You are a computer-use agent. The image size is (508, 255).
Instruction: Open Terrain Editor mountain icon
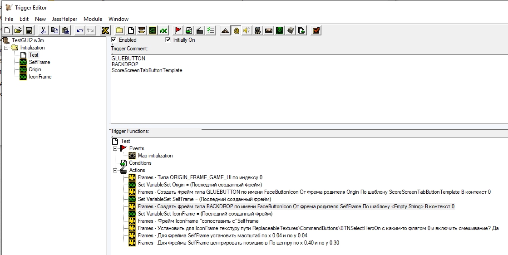226,30
